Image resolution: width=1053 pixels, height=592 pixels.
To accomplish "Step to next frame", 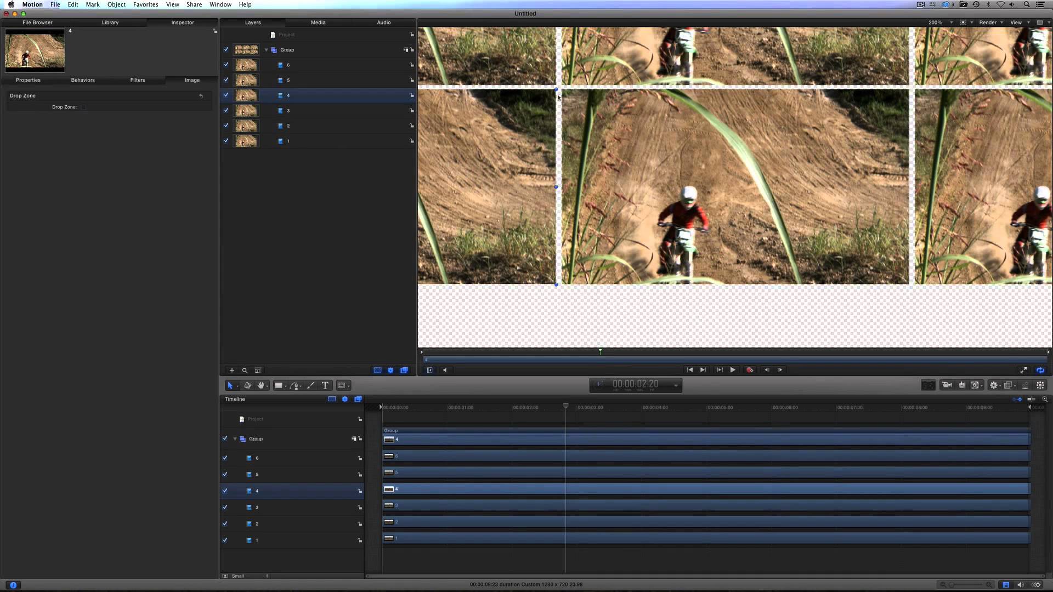I will point(780,370).
